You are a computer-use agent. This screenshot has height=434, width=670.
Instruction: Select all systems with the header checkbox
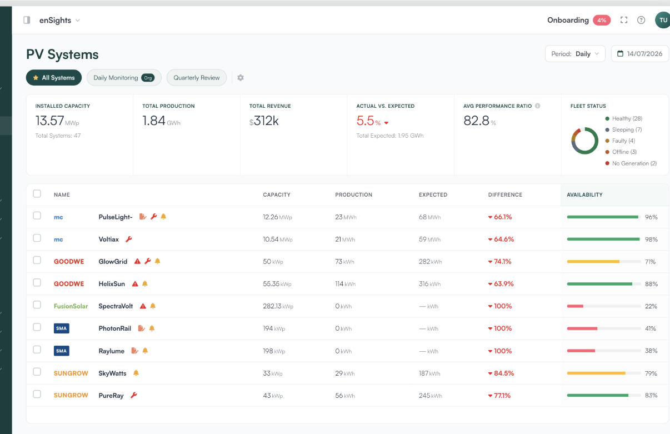pos(37,194)
